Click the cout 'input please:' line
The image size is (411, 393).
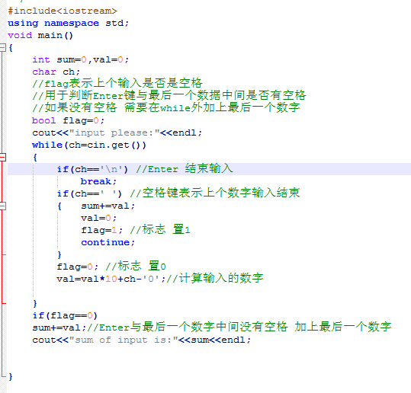tap(117, 133)
